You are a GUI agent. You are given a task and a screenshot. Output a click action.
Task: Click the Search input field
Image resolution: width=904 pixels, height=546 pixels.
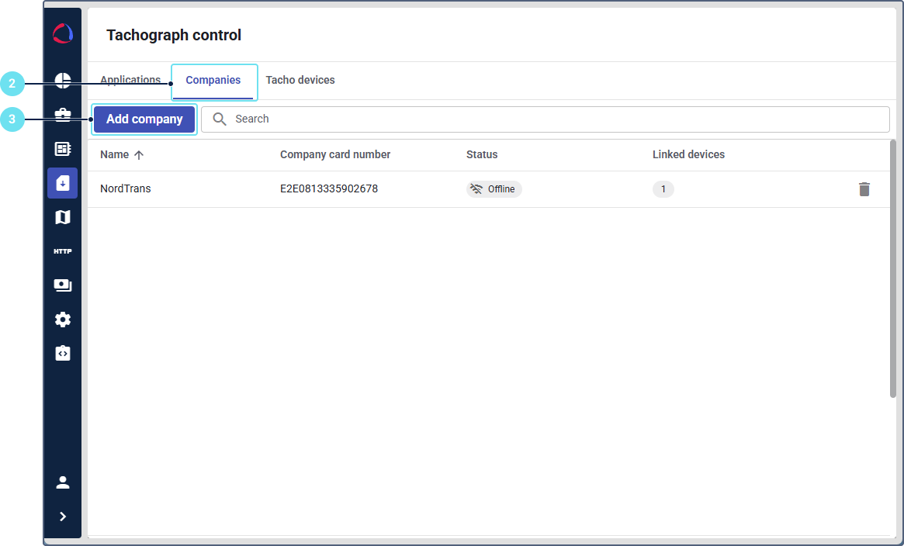[x=543, y=119]
